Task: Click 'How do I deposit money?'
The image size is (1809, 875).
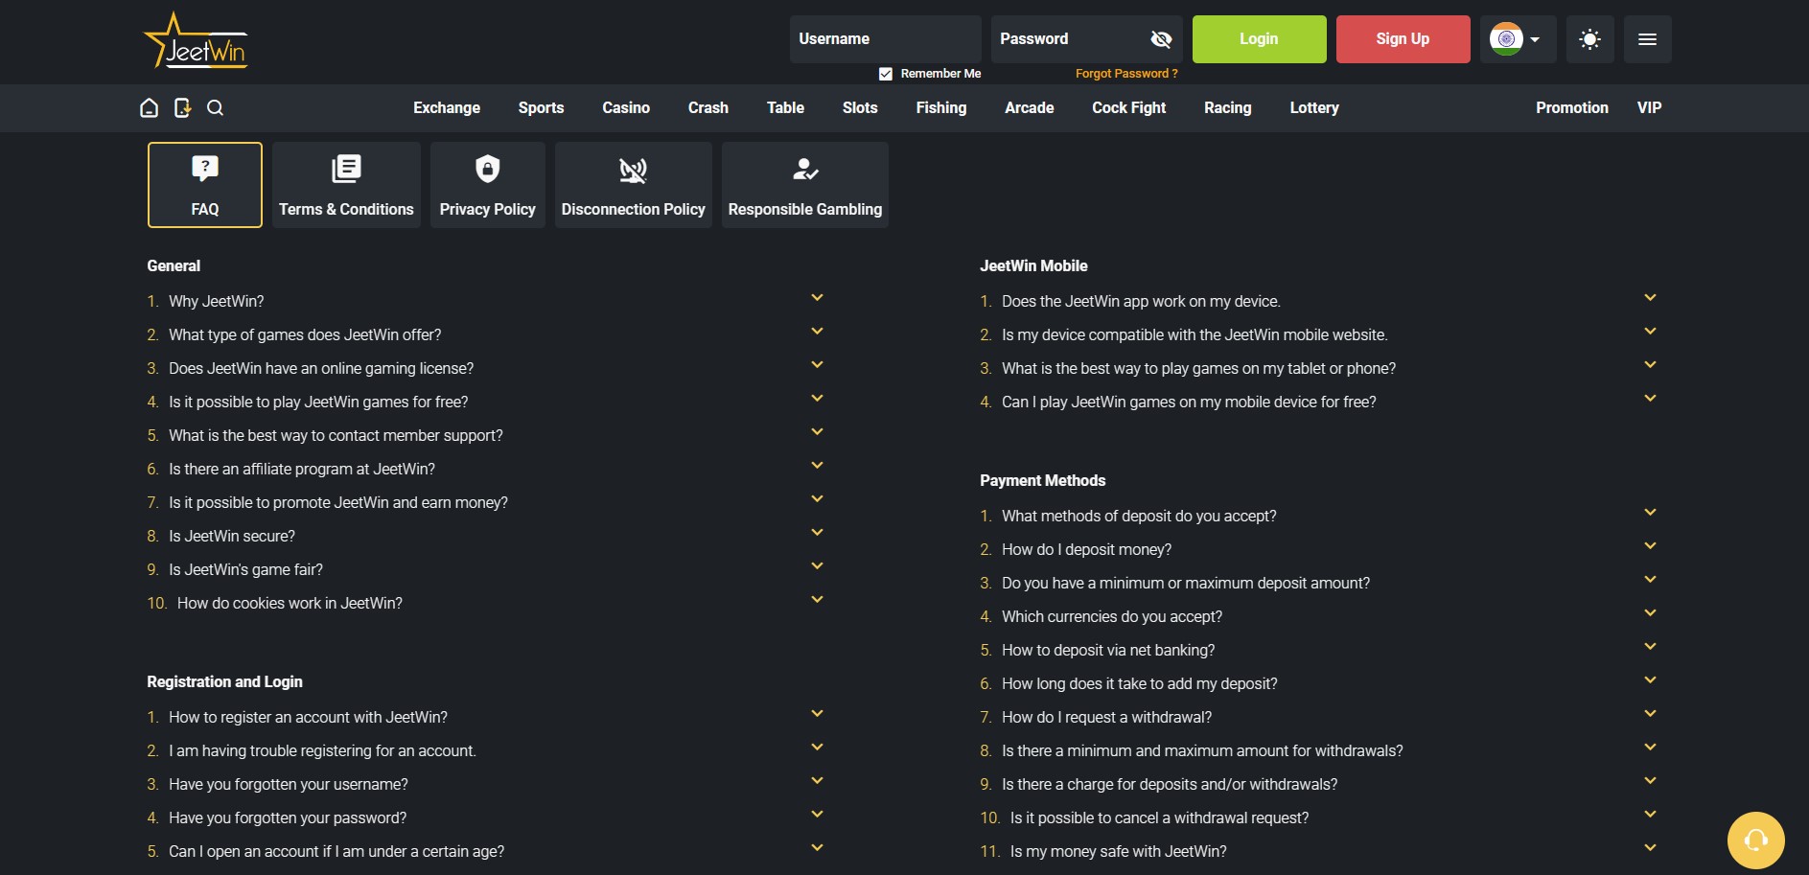Action: [x=1086, y=550]
